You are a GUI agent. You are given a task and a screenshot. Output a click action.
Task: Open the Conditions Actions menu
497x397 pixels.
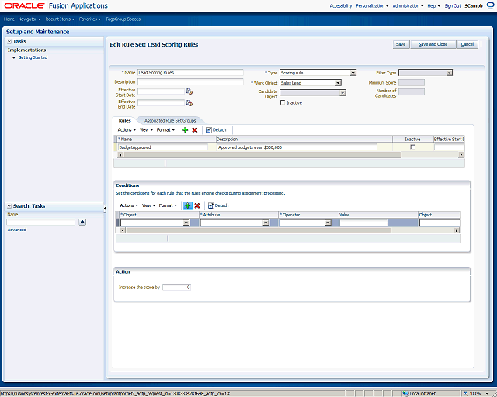[x=129, y=205]
